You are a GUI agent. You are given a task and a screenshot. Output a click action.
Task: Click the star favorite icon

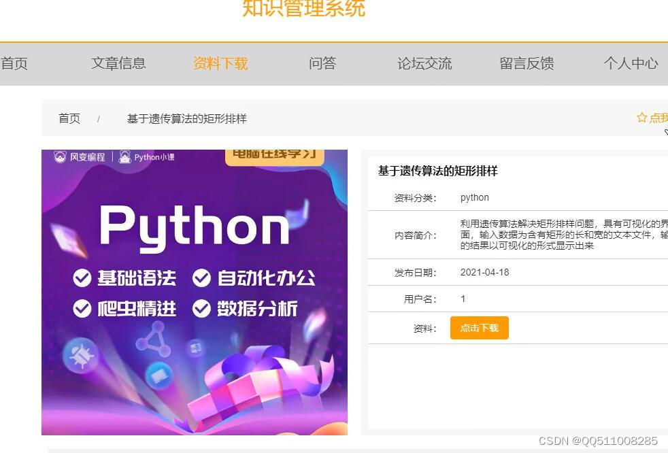641,118
